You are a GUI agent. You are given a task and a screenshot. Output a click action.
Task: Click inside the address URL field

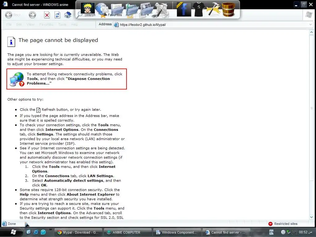(x=214, y=25)
